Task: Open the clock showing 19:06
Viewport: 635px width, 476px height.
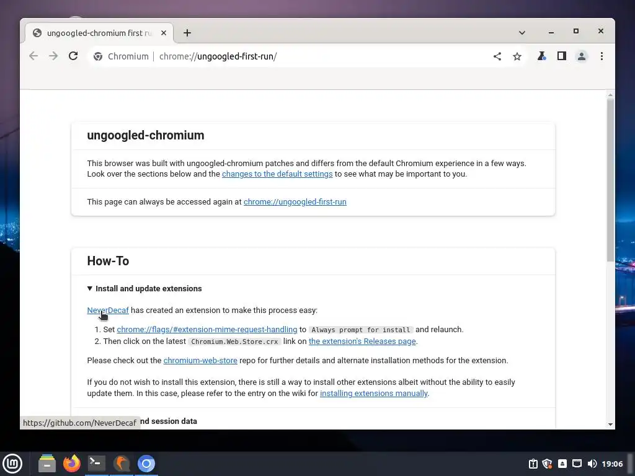Action: tap(612, 464)
